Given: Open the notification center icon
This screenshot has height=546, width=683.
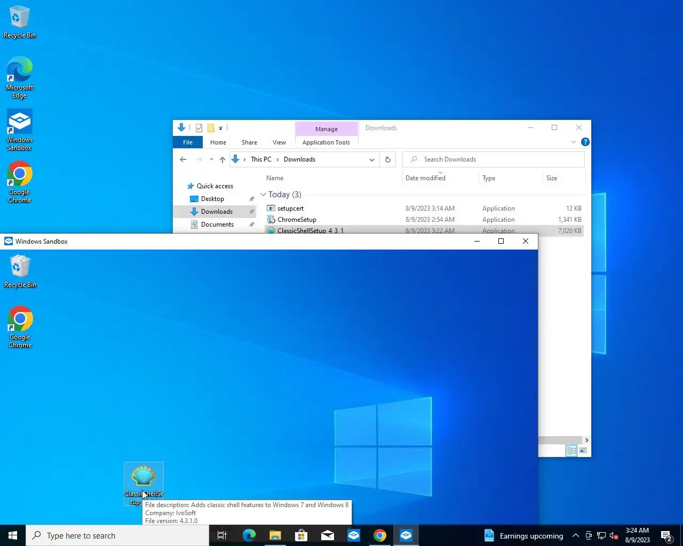Looking at the screenshot, I should [667, 535].
